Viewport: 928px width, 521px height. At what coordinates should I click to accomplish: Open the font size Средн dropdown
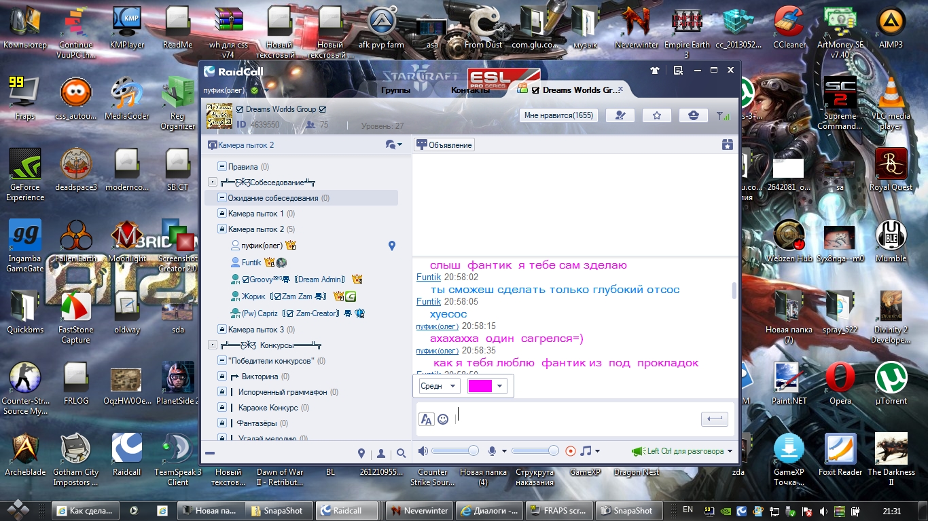[440, 386]
